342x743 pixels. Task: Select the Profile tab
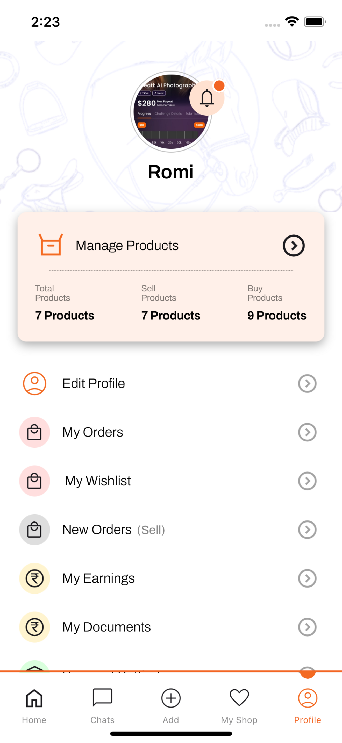[x=308, y=706]
